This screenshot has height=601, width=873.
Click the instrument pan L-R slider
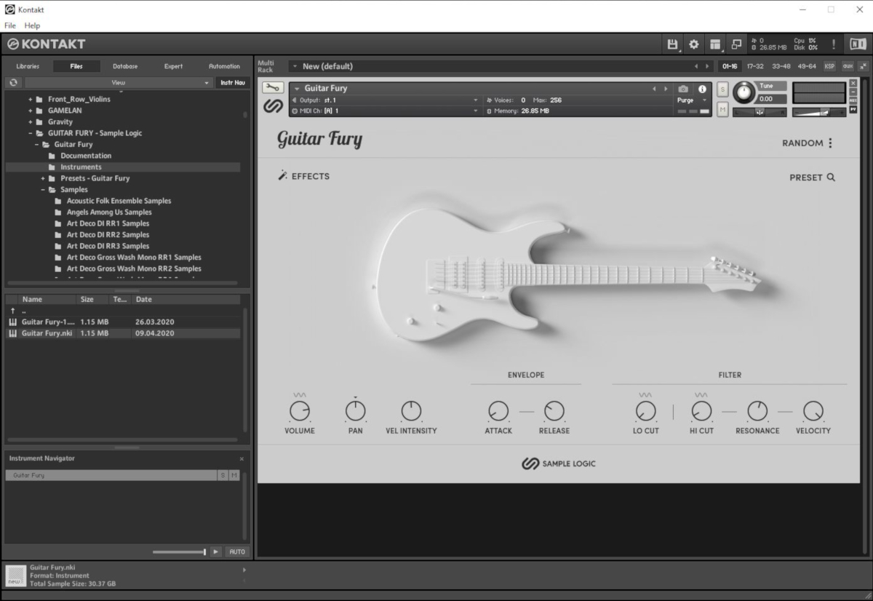(x=760, y=112)
